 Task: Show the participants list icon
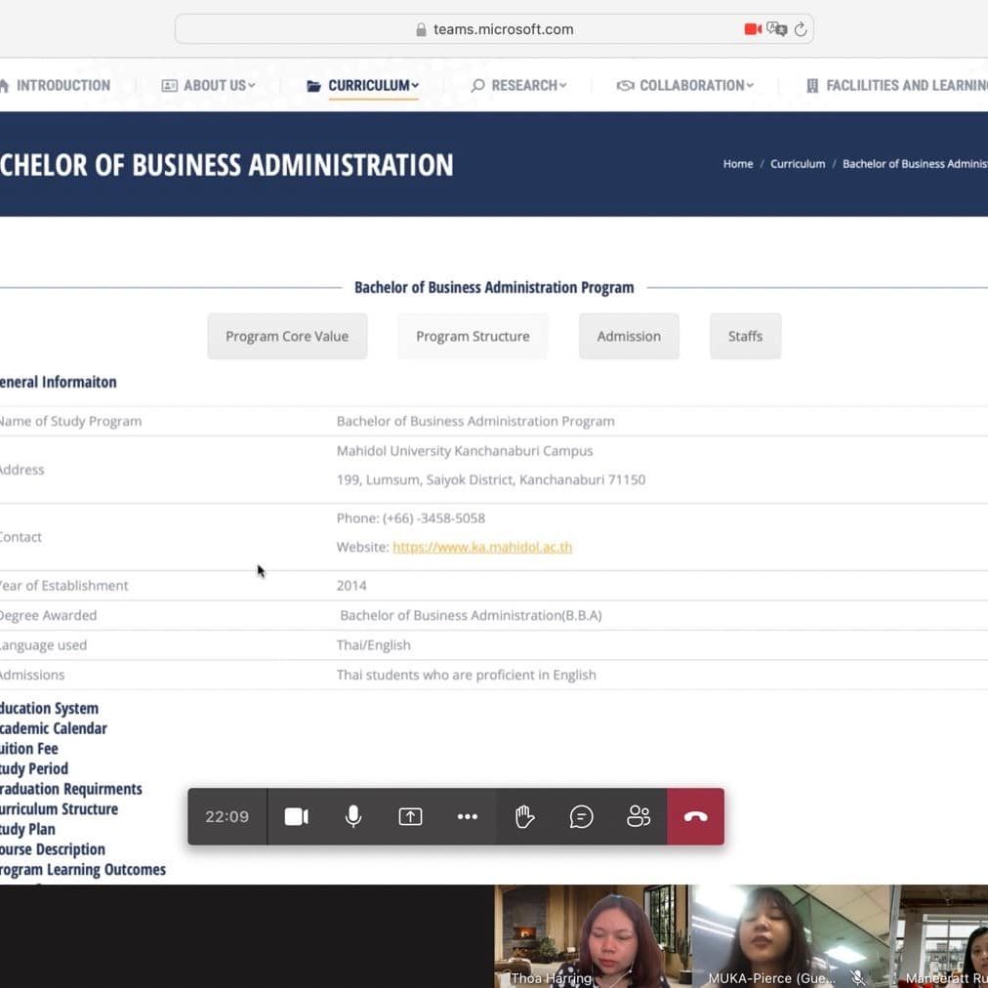pos(638,817)
